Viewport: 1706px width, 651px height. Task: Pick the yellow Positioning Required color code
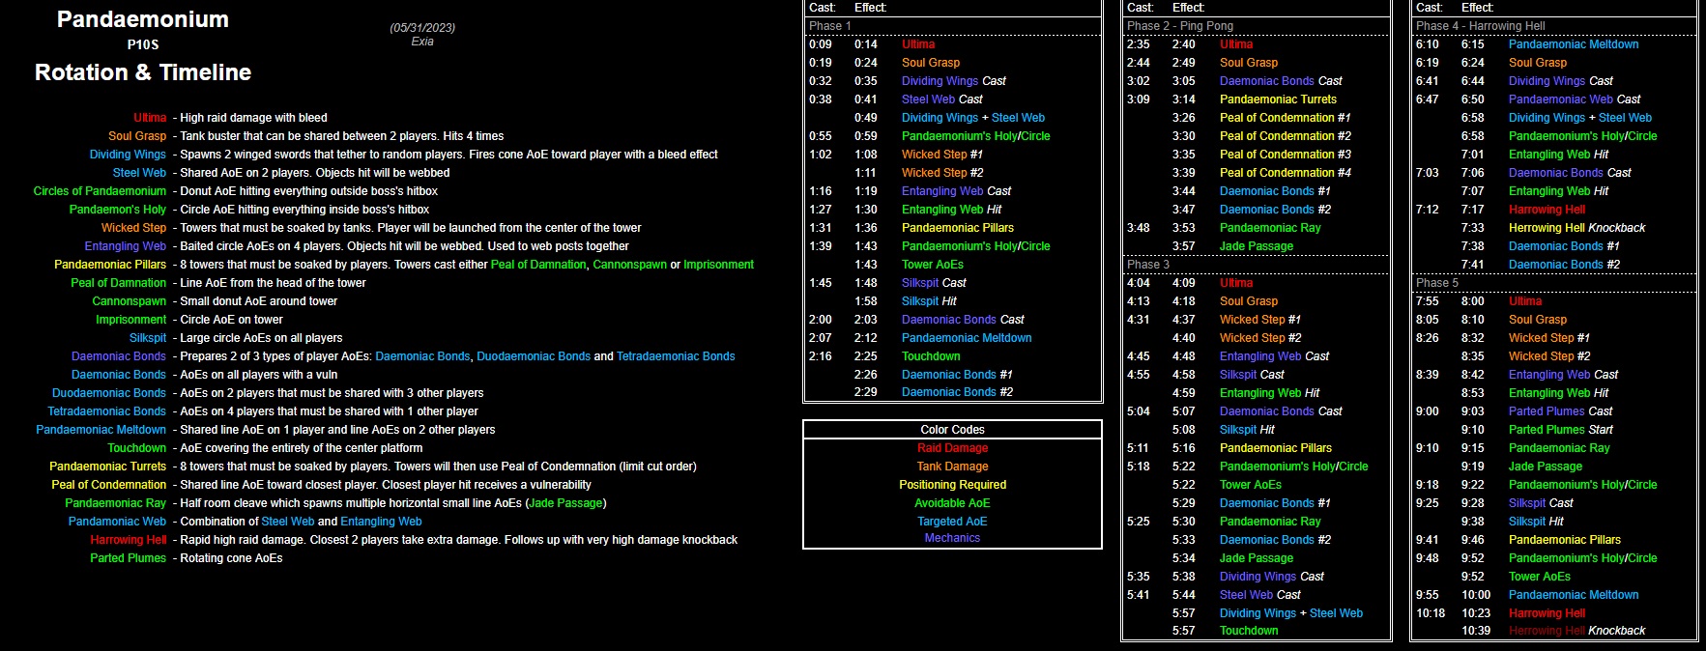[x=952, y=485]
